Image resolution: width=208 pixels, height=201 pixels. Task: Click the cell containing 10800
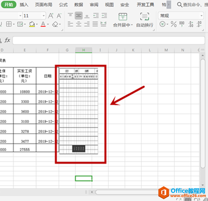coord(25,89)
